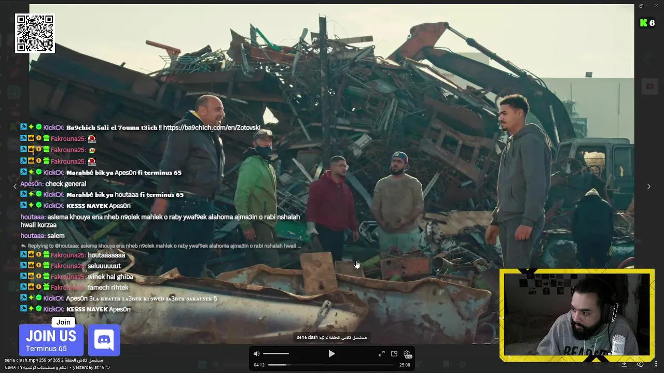
Task: Close the media viewer window
Action: [x=656, y=6]
